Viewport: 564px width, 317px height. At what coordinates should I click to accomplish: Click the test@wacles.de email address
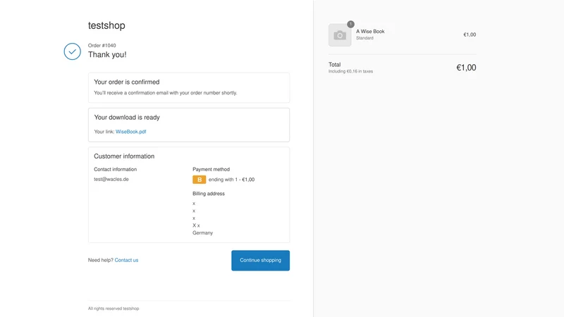click(x=111, y=179)
